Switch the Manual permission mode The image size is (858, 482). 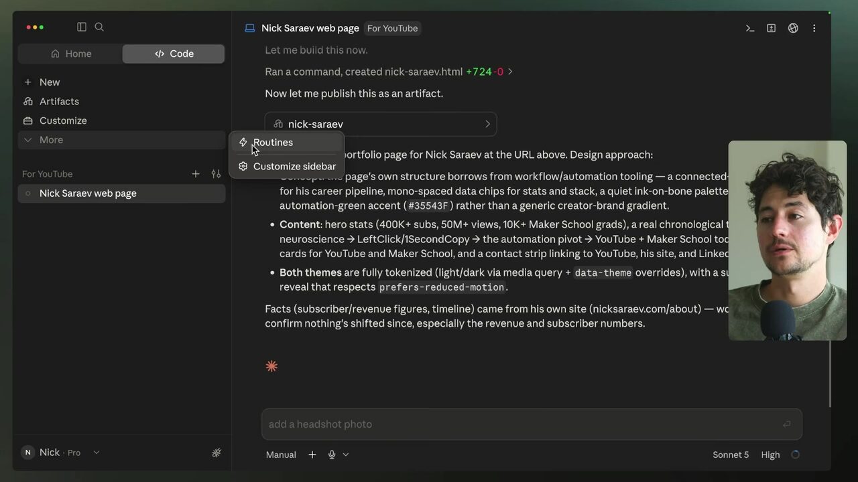tap(281, 455)
